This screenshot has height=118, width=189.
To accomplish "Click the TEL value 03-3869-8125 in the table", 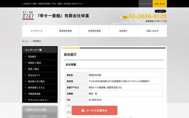I will [x=95, y=100].
